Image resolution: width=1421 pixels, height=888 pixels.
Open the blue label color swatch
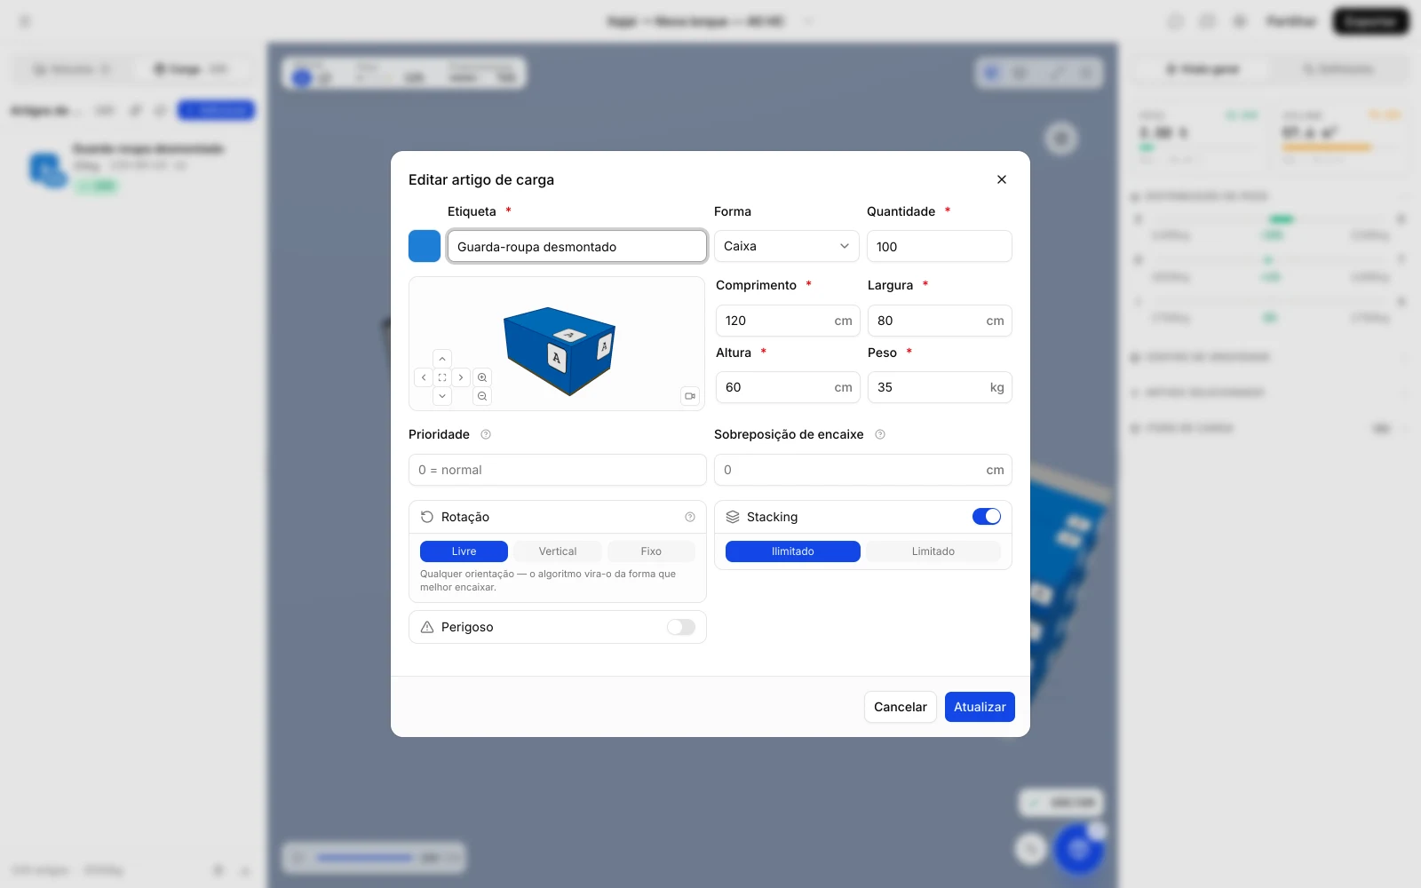(425, 246)
